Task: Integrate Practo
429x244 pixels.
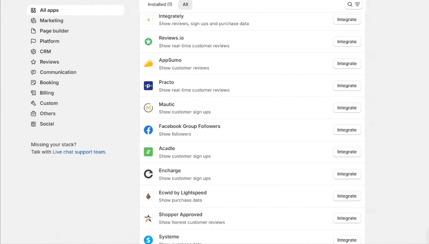Action: [x=347, y=86]
